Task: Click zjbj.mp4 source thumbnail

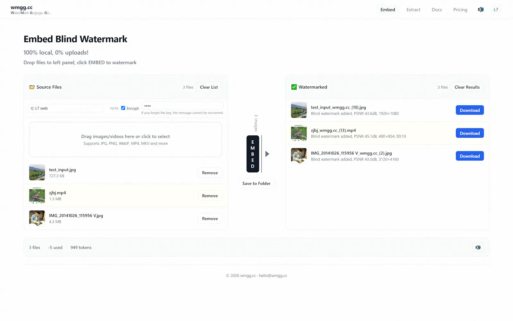Action: point(37,196)
